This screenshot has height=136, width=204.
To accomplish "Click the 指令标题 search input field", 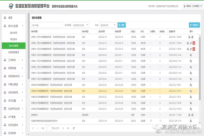I will click(47, 25).
